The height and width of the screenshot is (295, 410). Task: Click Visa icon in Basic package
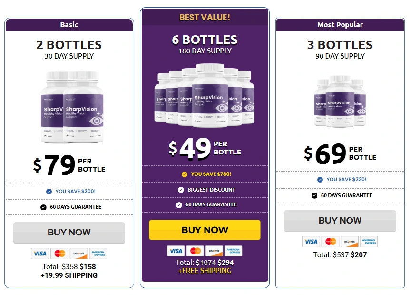40,254
